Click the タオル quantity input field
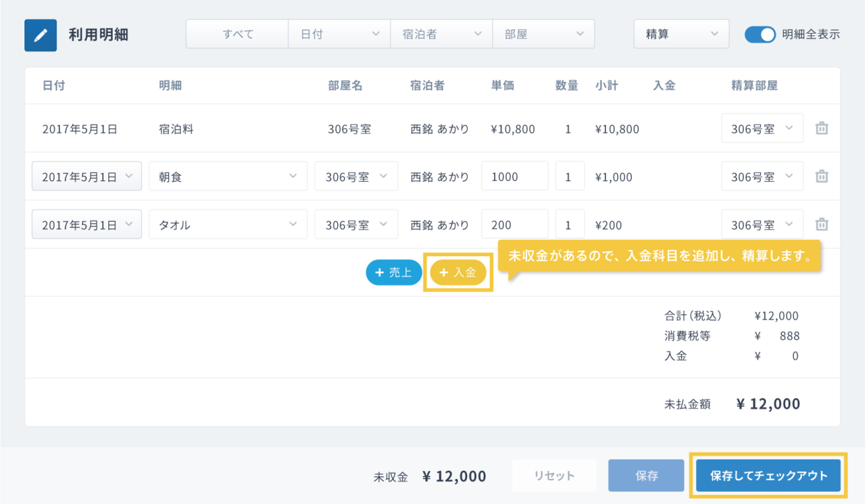Image resolution: width=865 pixels, height=504 pixels. tap(569, 225)
